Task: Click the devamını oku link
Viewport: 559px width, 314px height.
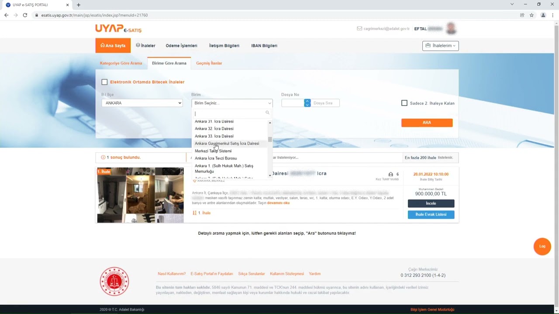Action: pyautogui.click(x=278, y=203)
